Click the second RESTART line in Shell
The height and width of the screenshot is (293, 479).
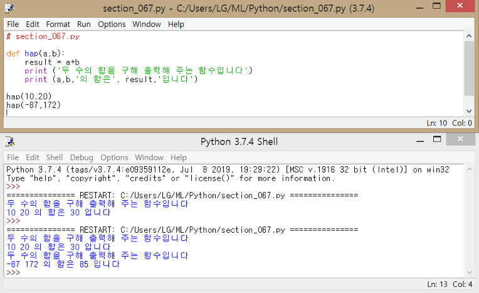click(182, 230)
